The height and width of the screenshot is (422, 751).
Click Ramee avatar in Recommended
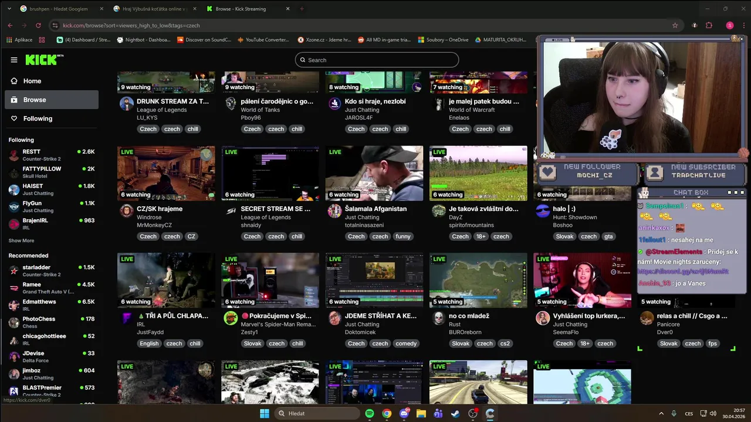point(14,288)
